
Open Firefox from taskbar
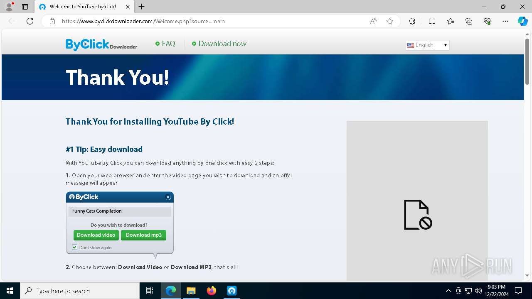click(x=212, y=291)
